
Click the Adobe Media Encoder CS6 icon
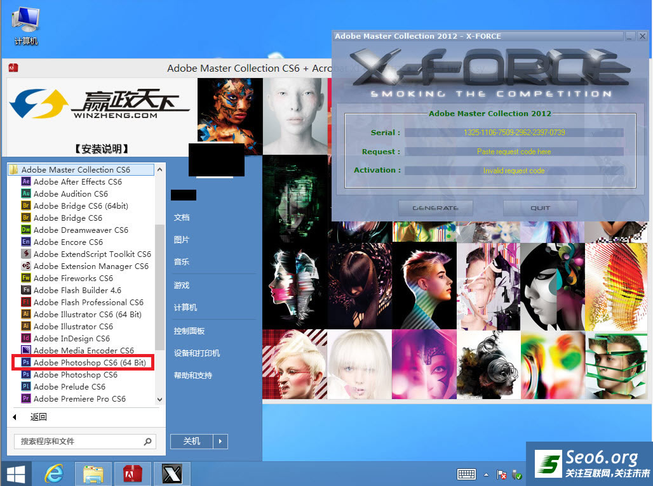26,350
